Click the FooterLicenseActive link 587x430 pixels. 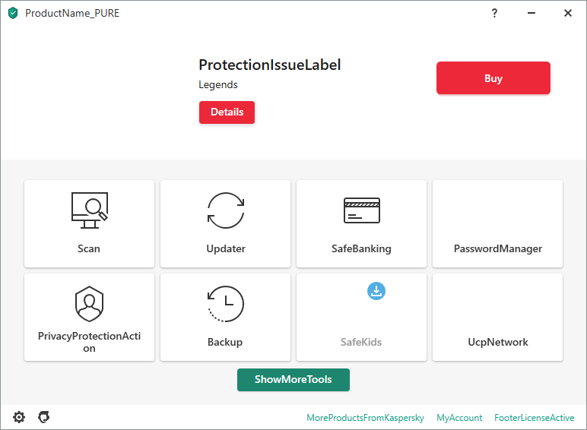click(535, 418)
